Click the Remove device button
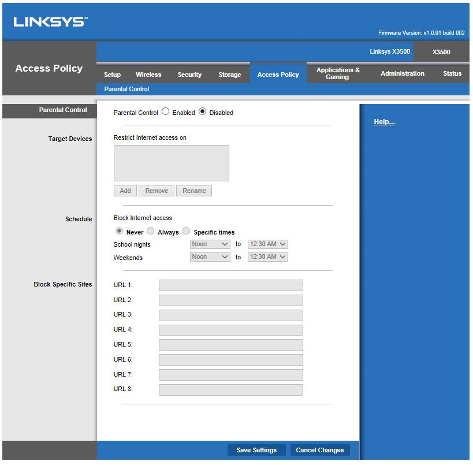The width and height of the screenshot is (473, 465). click(157, 191)
